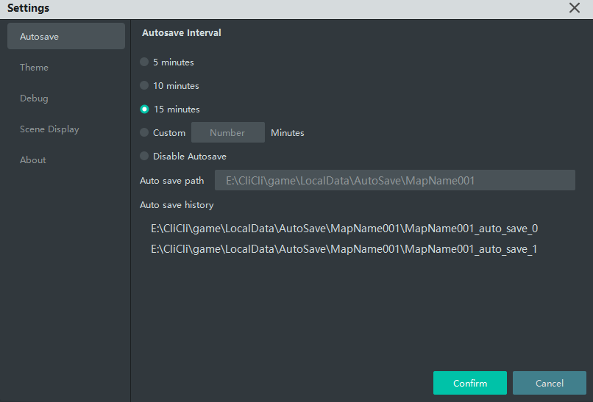Enable the Custom interval radio option
The height and width of the screenshot is (402, 593).
point(144,133)
